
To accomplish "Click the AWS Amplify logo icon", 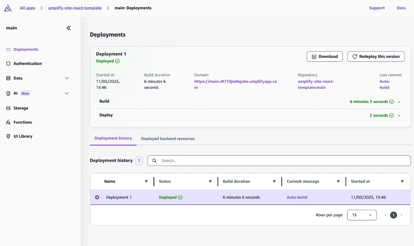I will pyautogui.click(x=8, y=8).
